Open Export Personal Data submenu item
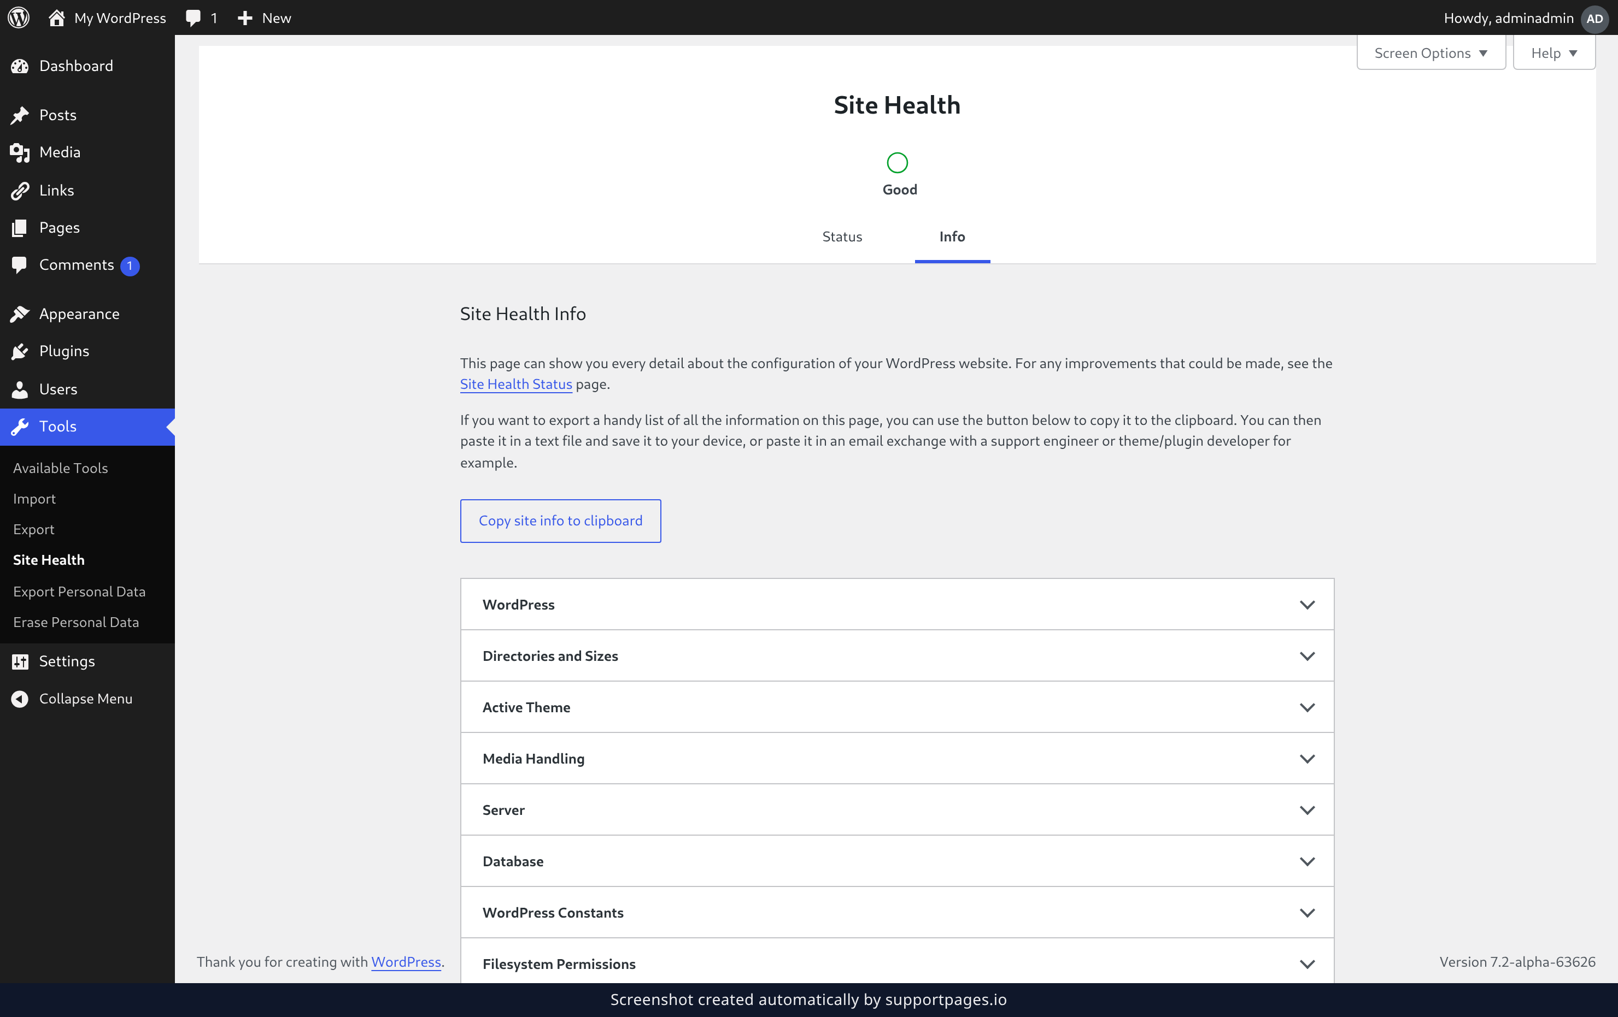 [79, 592]
